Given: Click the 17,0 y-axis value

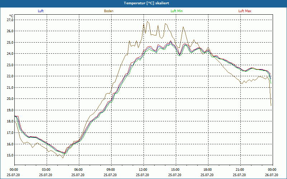Looking at the screenshot, I should 10,132.
